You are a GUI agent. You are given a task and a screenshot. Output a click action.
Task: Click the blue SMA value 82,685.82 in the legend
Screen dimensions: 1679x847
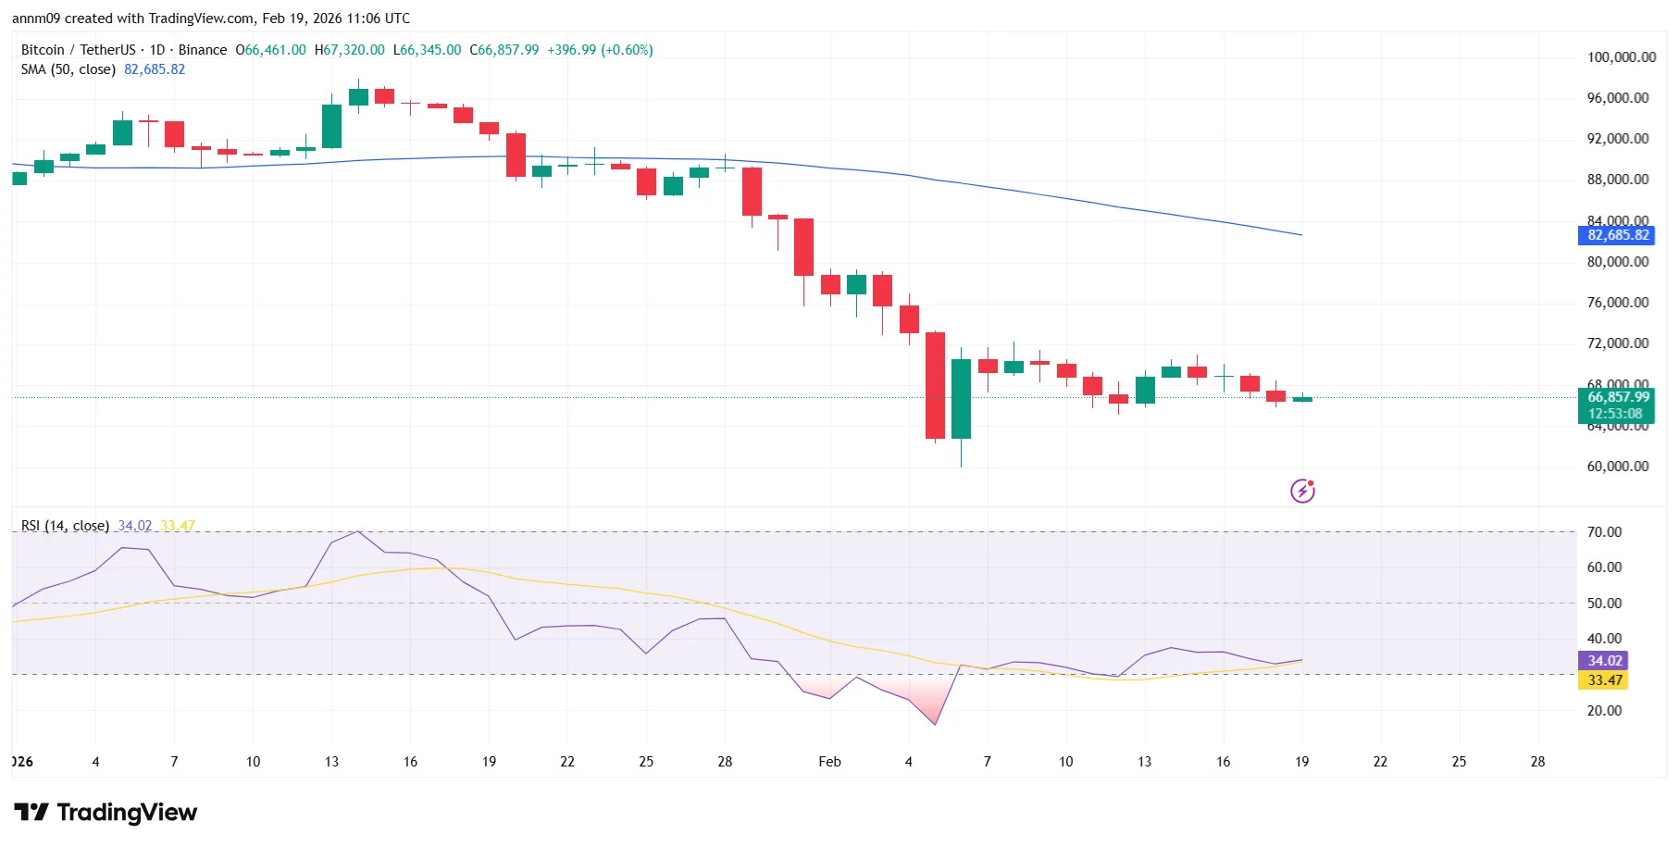(155, 69)
